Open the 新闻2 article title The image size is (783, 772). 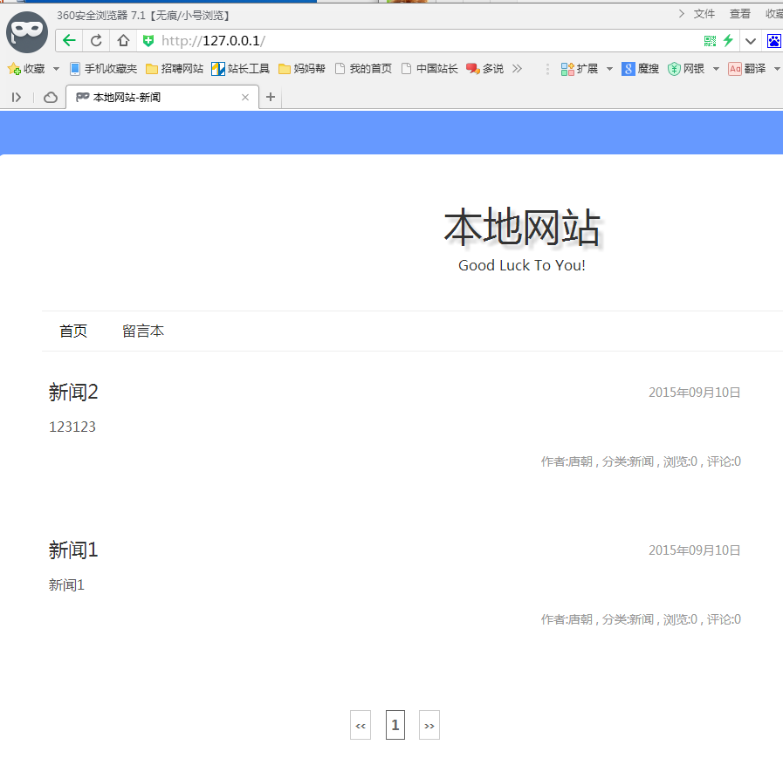click(73, 393)
